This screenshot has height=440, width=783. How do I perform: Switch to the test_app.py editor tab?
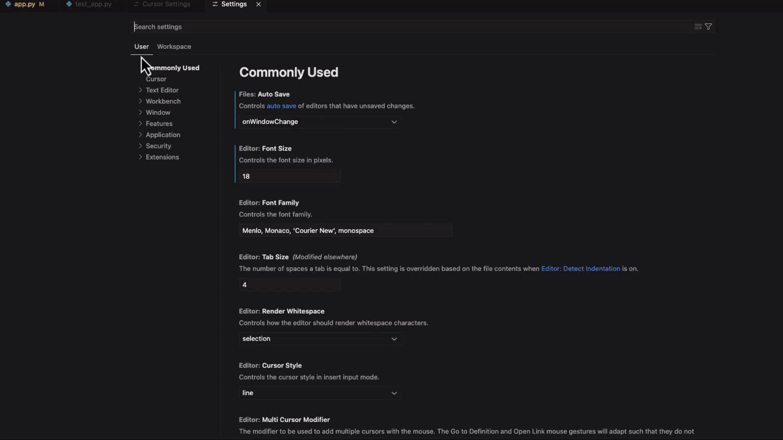coord(93,4)
